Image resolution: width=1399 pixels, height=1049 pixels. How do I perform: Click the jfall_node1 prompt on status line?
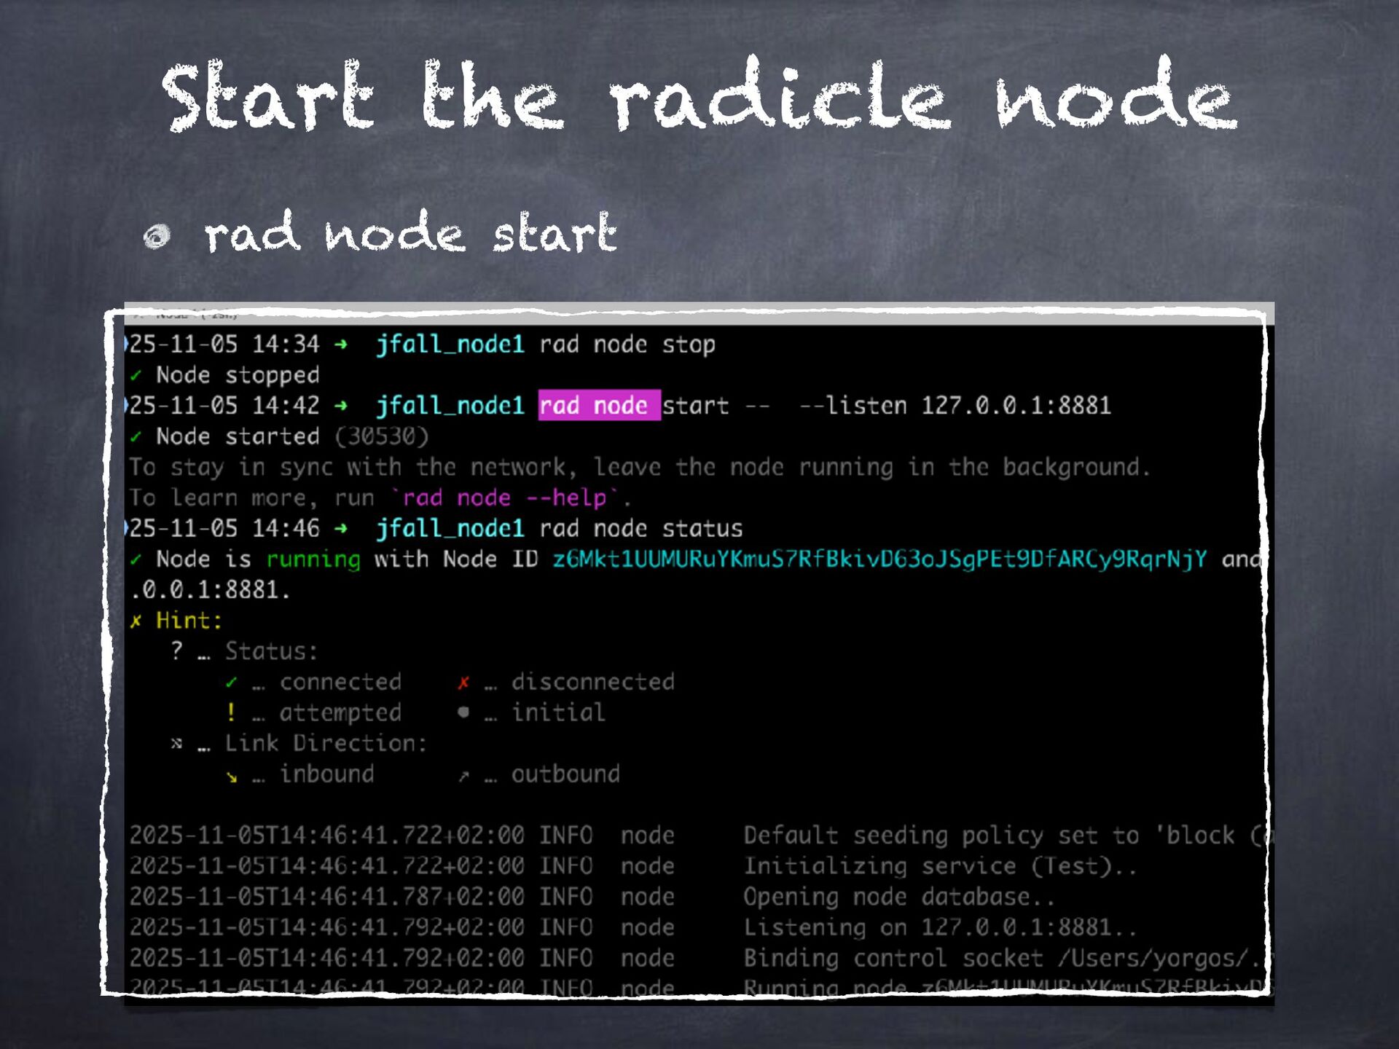point(450,529)
